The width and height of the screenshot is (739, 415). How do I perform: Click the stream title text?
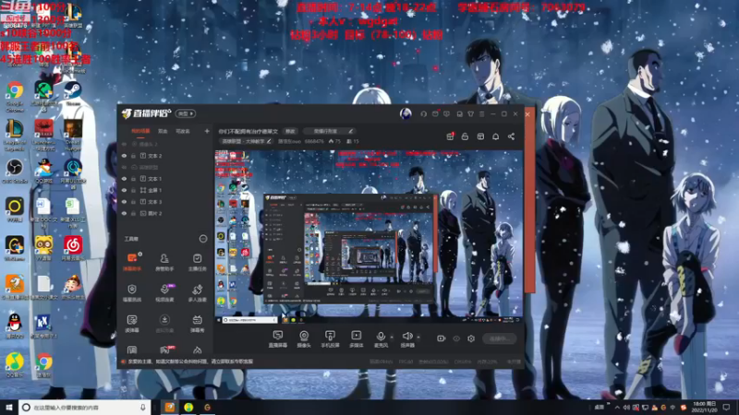coord(248,131)
